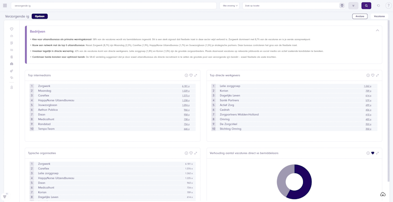Expand Top directe werkgevers panel fullscreen
The height and width of the screenshot is (202, 393).
click(x=378, y=75)
